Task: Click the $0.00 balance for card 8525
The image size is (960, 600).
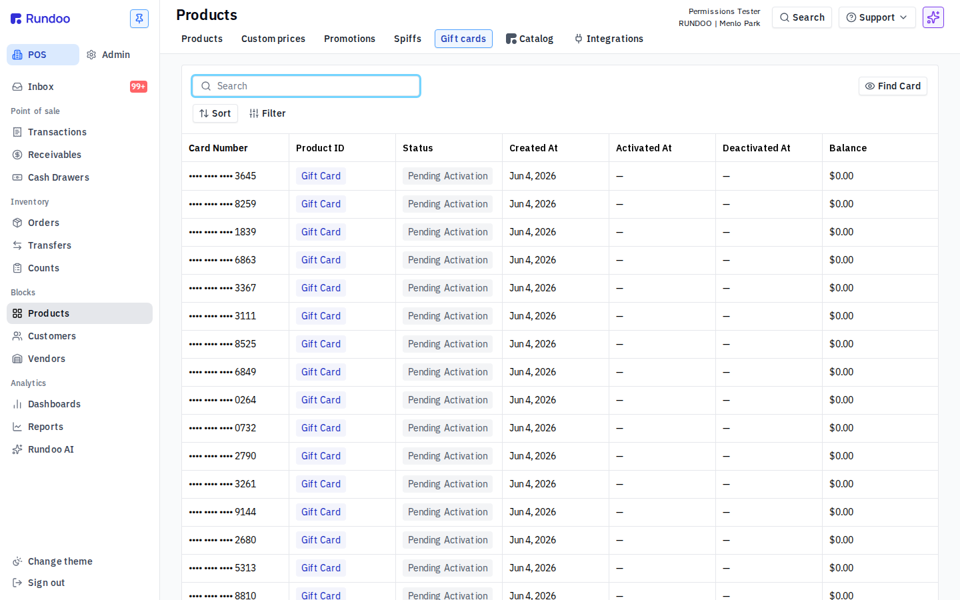Action: pyautogui.click(x=841, y=344)
